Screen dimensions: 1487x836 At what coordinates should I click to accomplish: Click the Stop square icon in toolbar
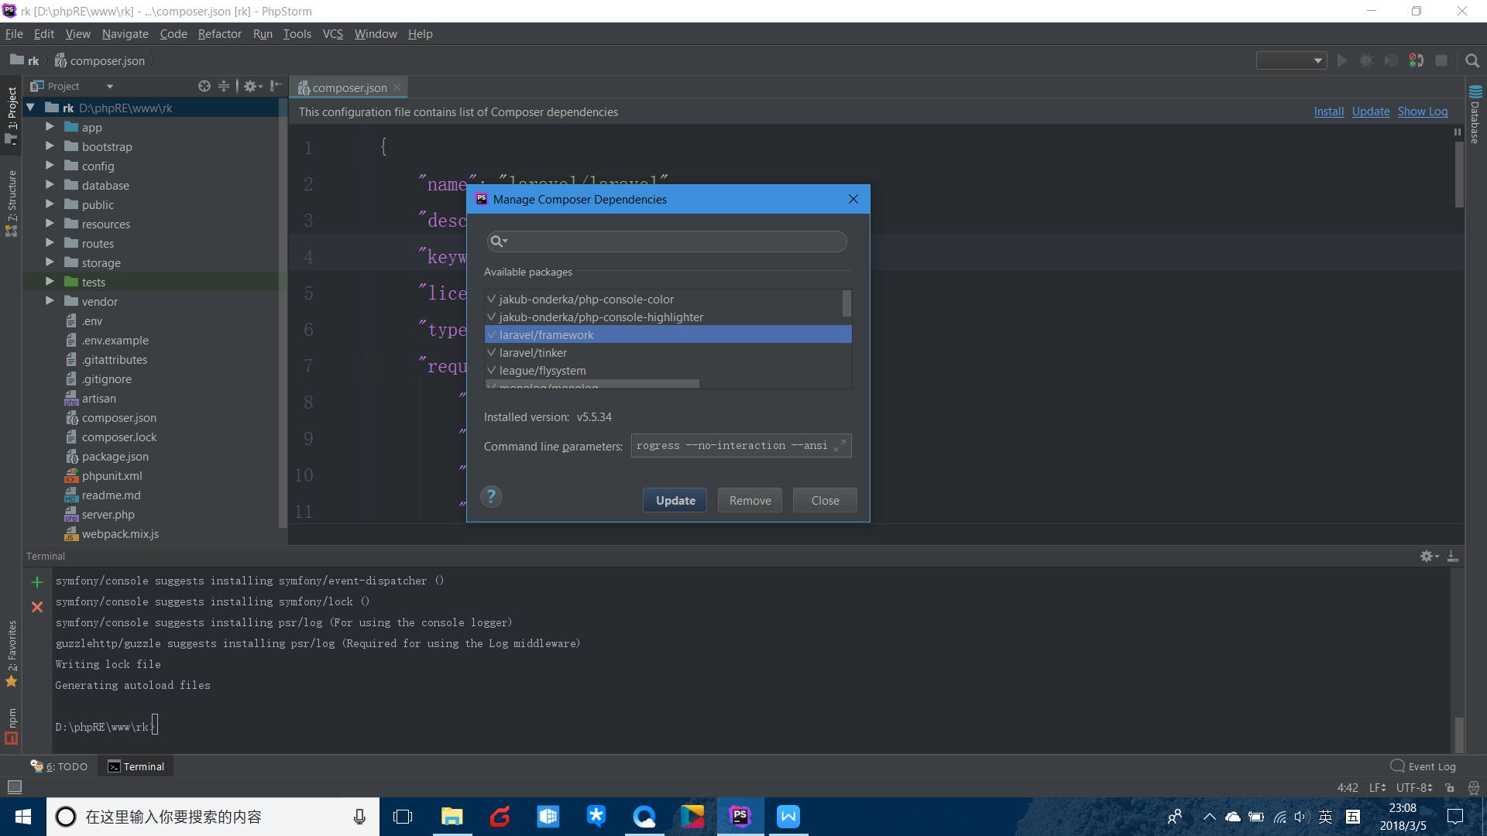pyautogui.click(x=1441, y=61)
